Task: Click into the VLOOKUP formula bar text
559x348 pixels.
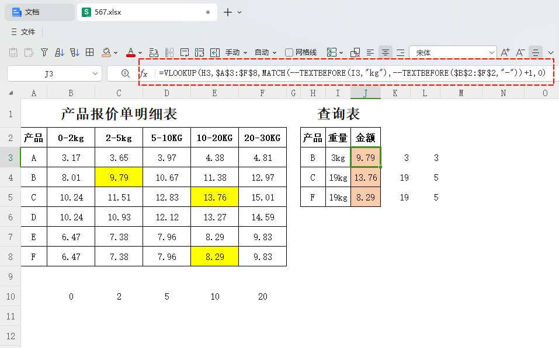Action: tap(352, 73)
